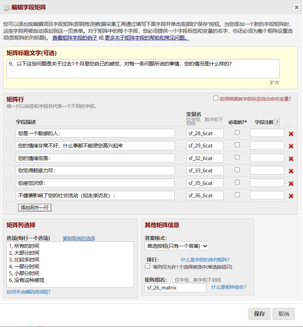Edit variable name sf_28_6cat
This screenshot has width=303, height=327.
[205, 133]
